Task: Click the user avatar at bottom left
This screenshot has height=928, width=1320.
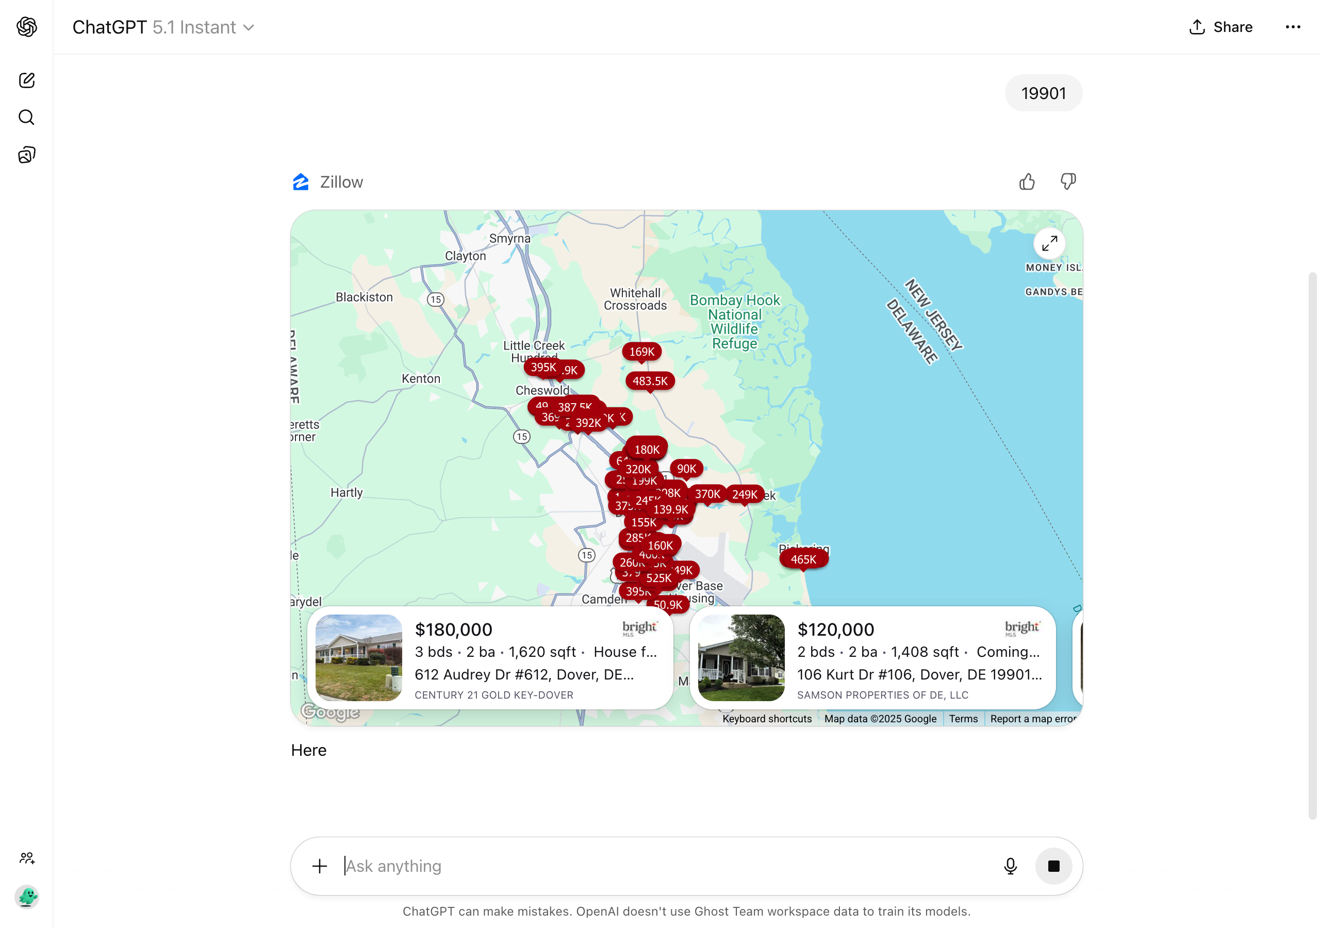Action: click(x=26, y=897)
